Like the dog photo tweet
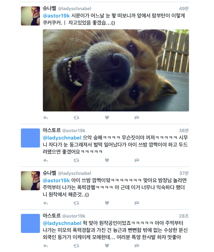 tap(107, 118)
